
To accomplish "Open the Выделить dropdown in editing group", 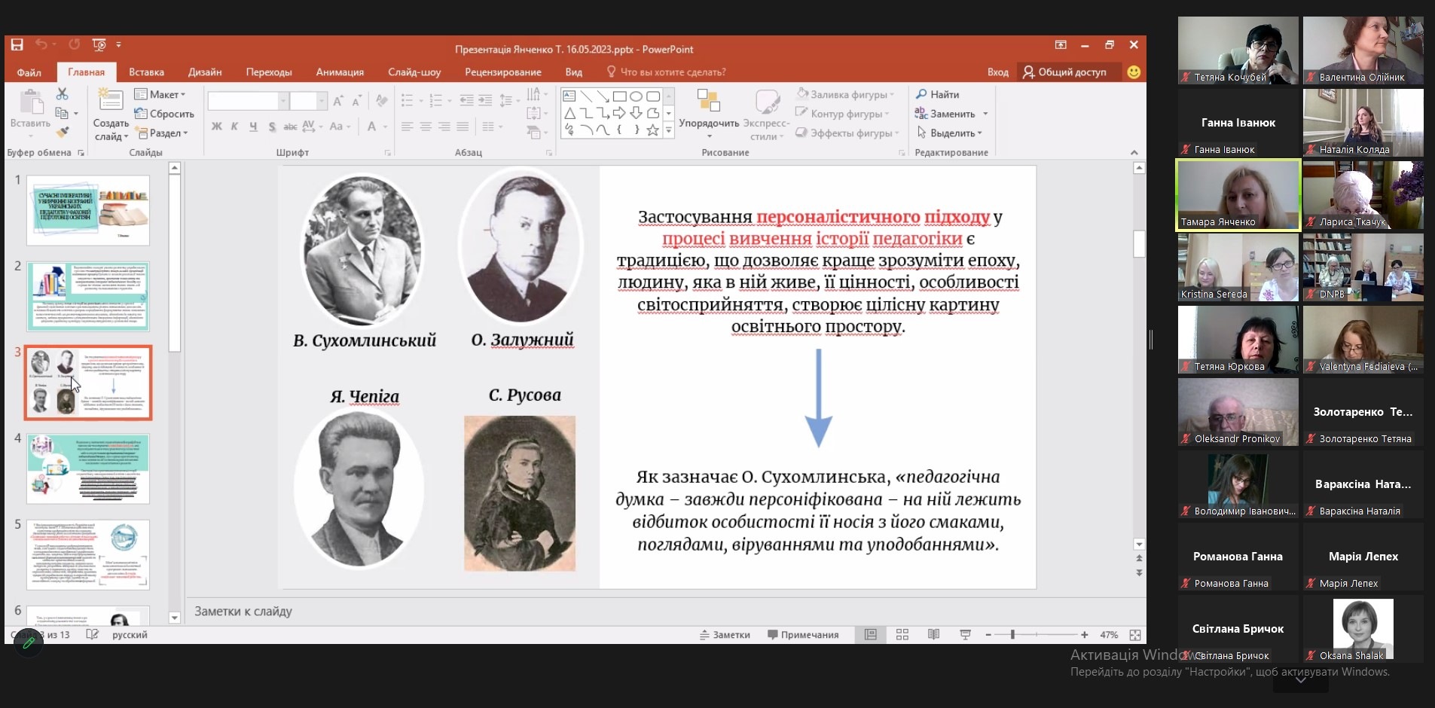I will click(951, 133).
